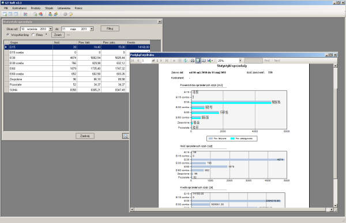This screenshot has width=346, height=223.
Task: Click the page number field in preview
Action: coord(146,61)
